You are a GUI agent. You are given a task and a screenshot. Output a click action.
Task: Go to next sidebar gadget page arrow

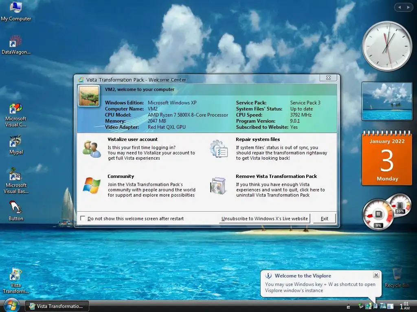click(408, 7)
